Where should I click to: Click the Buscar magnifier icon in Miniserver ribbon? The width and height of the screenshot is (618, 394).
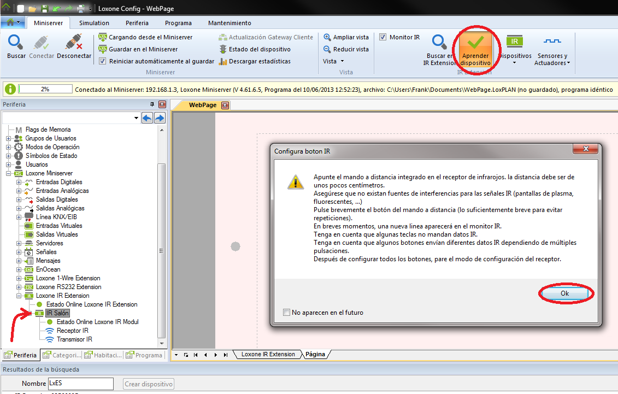[x=16, y=43]
